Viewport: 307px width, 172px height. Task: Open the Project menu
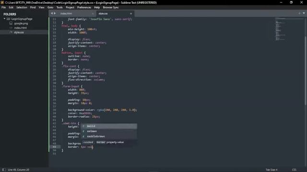pyautogui.click(x=70, y=8)
